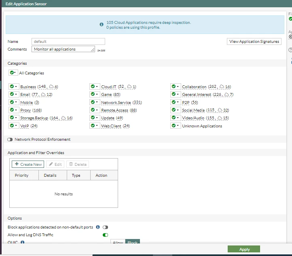Click the P2P category label
Image resolution: width=292 pixels, height=256 pixels.
tap(186, 102)
